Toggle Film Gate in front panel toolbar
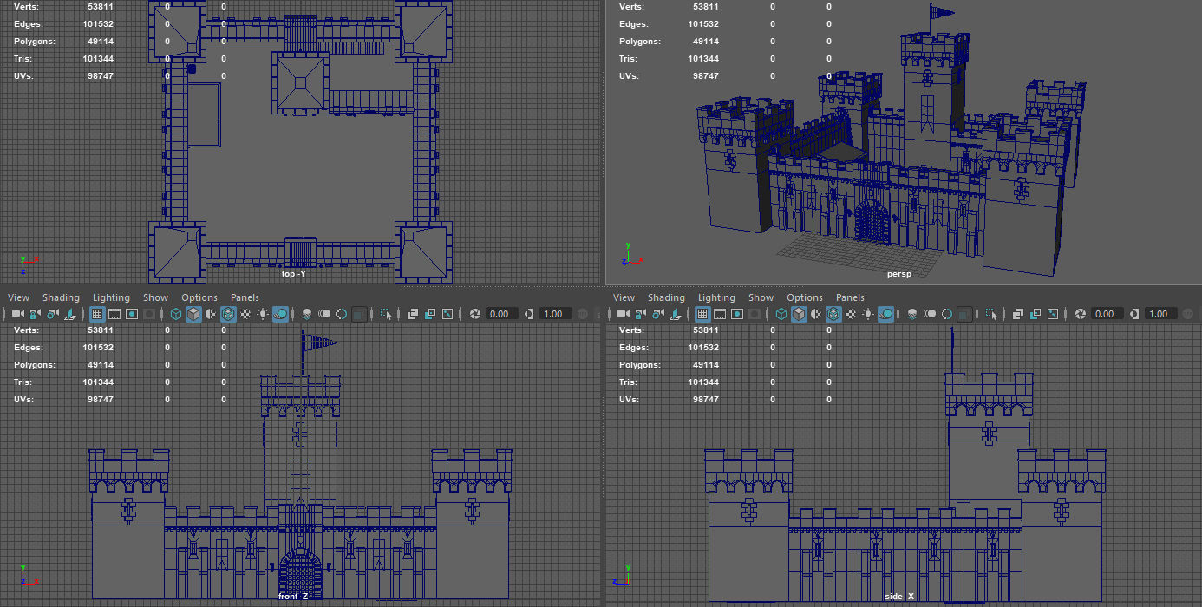 (114, 314)
